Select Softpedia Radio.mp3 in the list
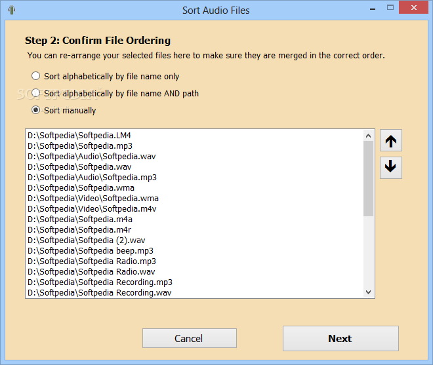 coord(195,261)
